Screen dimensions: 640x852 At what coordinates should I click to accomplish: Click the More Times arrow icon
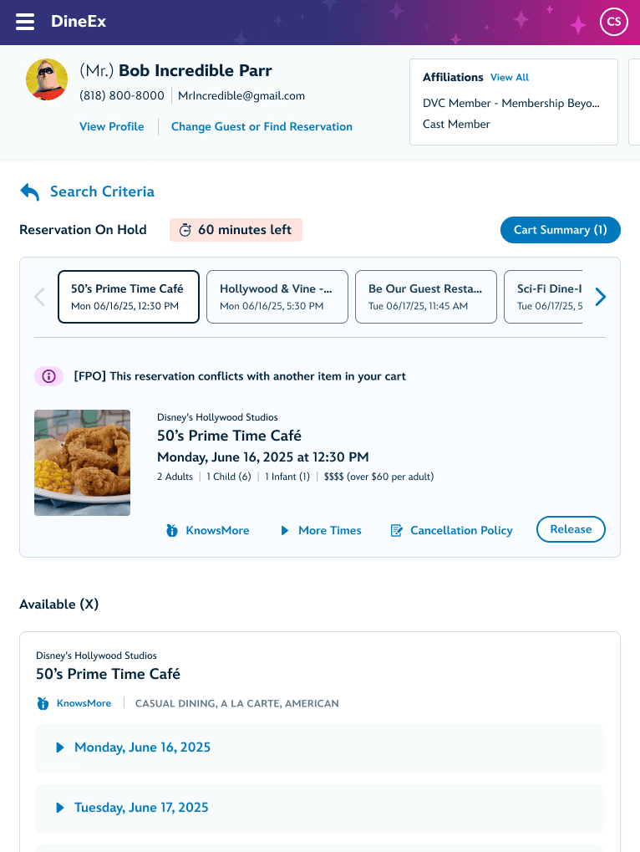tap(284, 530)
